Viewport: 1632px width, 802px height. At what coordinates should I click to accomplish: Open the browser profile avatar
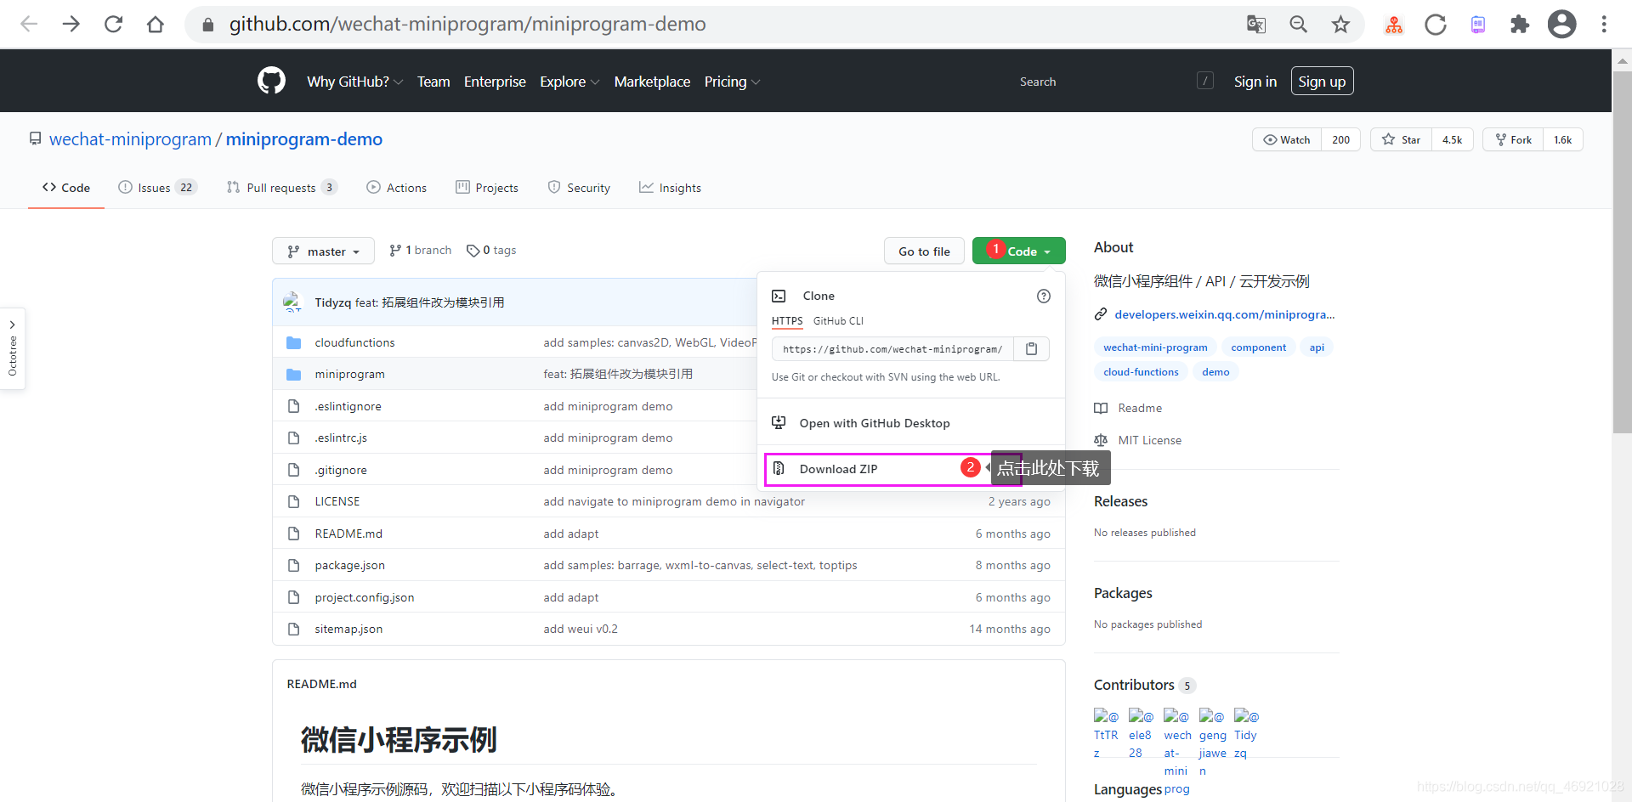[x=1561, y=24]
